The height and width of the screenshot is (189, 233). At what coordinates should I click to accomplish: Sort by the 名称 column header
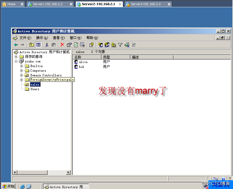[x=87, y=57]
